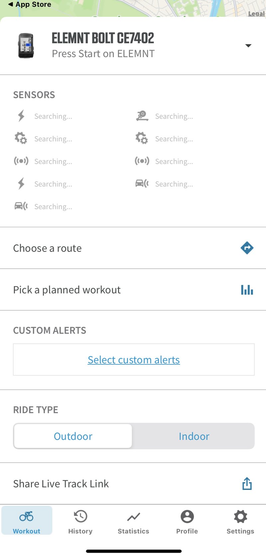Open route selection via the blue arrow icon

coord(247,248)
